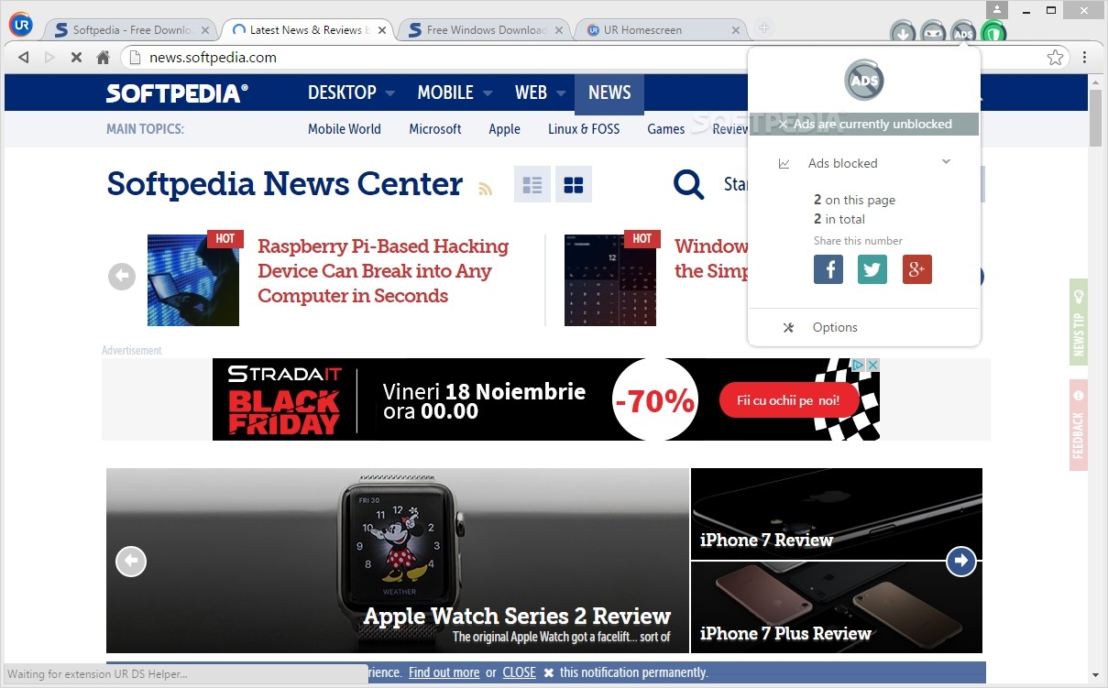This screenshot has width=1108, height=688.
Task: Show previous featured review slide
Action: (131, 561)
